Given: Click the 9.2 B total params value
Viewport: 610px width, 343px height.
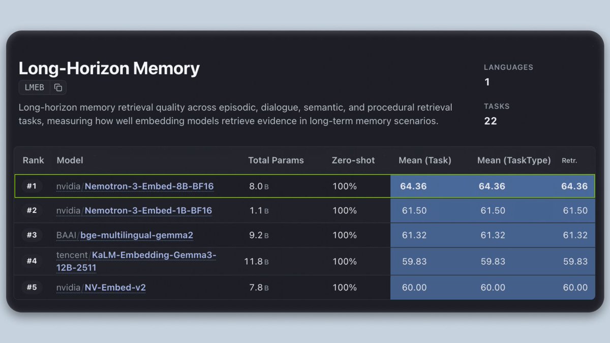Looking at the screenshot, I should coord(259,235).
